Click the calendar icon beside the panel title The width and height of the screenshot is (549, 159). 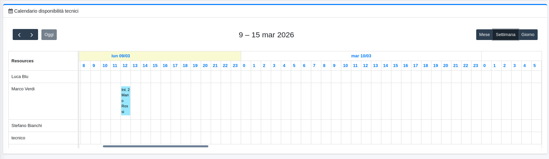click(x=11, y=11)
